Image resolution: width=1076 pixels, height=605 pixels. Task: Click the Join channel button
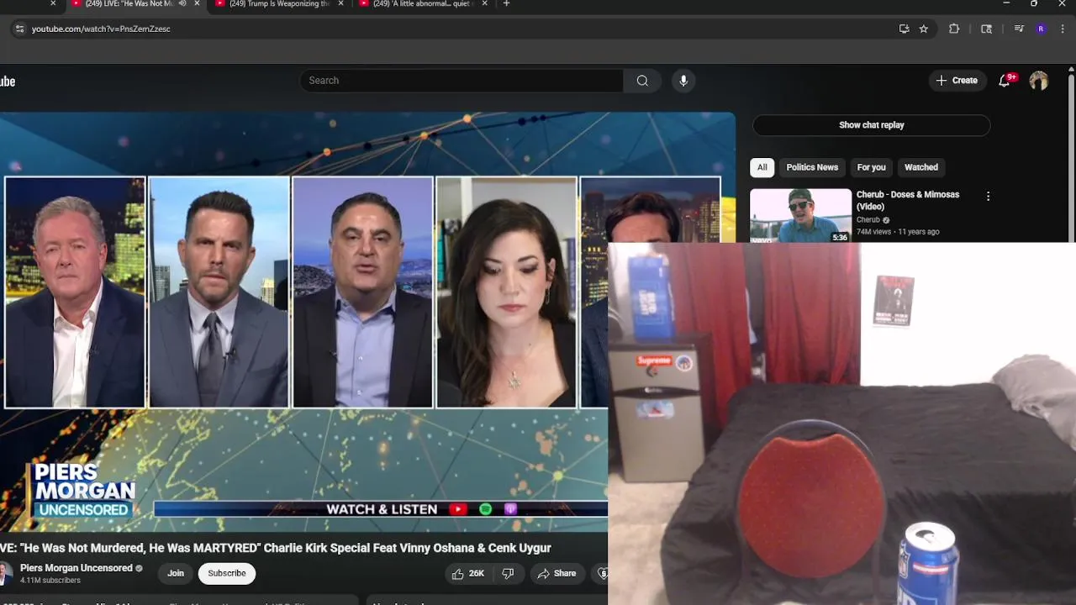tap(175, 573)
